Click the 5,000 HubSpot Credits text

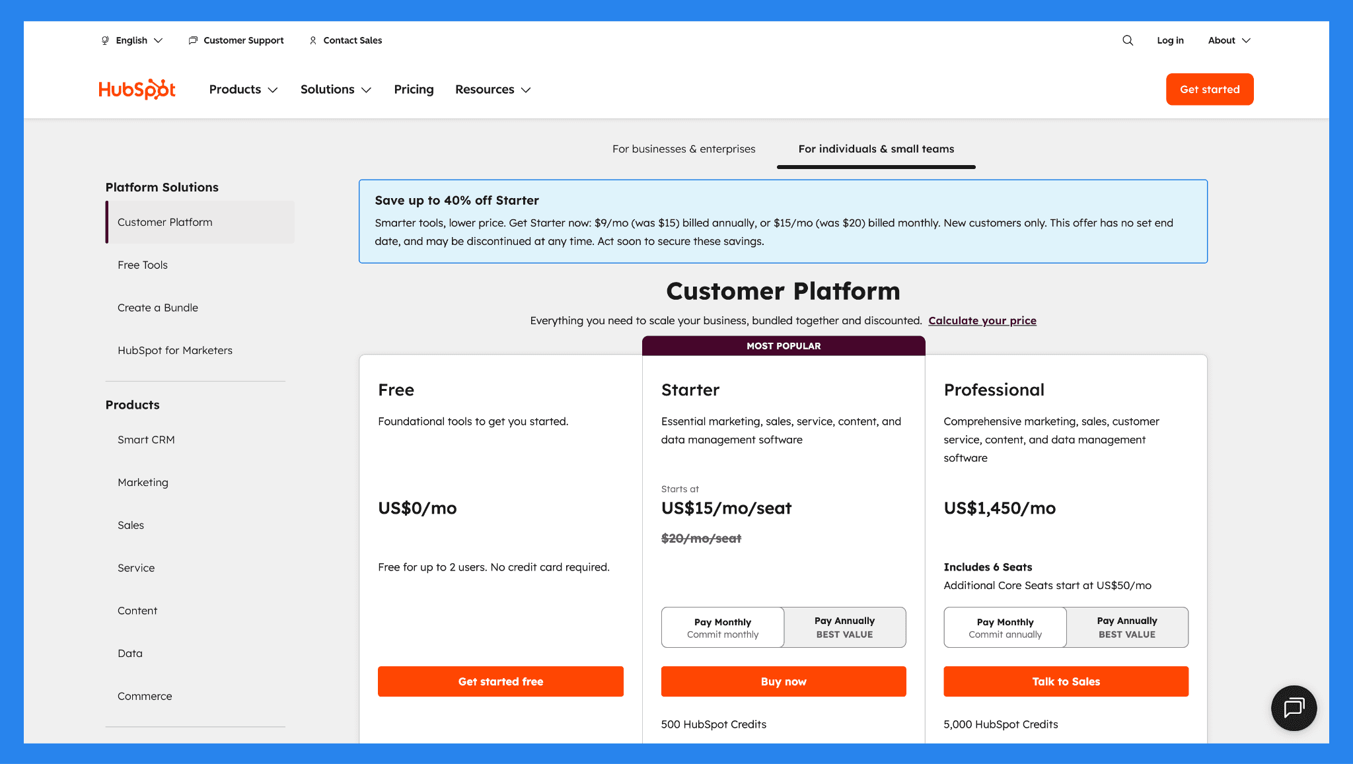(1000, 724)
